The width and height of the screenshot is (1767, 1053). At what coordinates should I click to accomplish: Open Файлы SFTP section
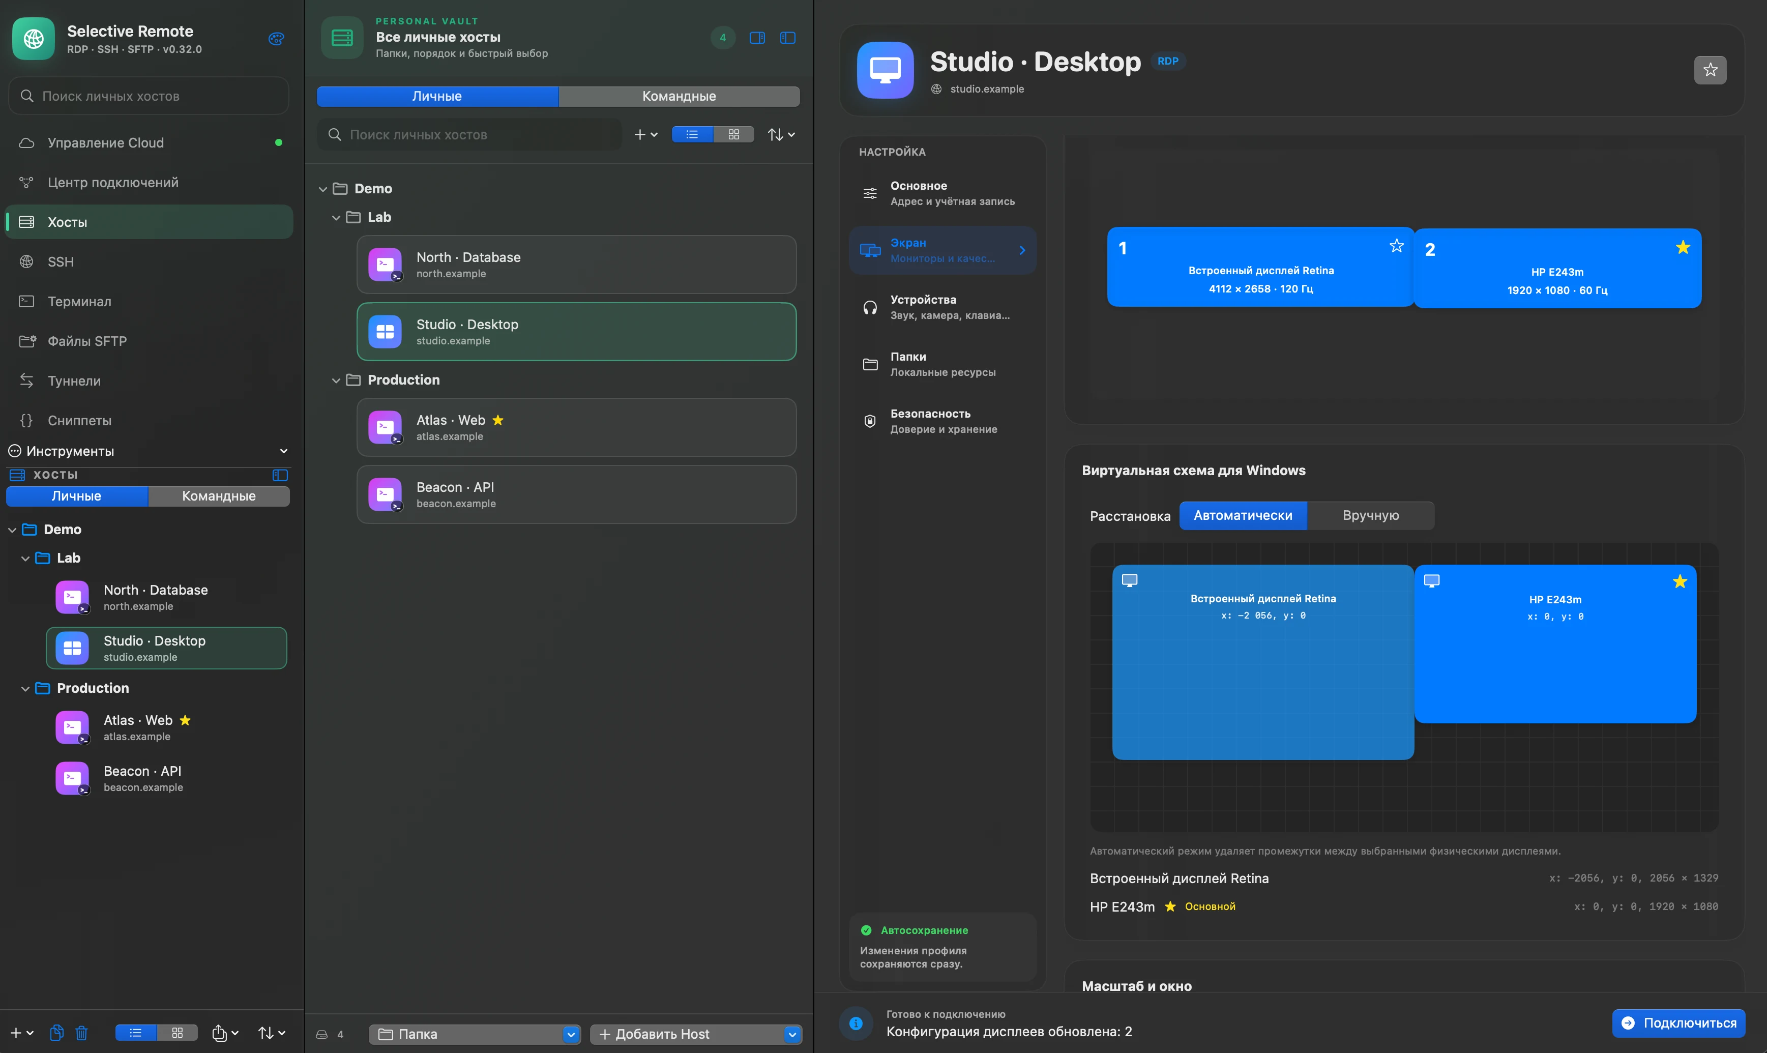pos(149,341)
